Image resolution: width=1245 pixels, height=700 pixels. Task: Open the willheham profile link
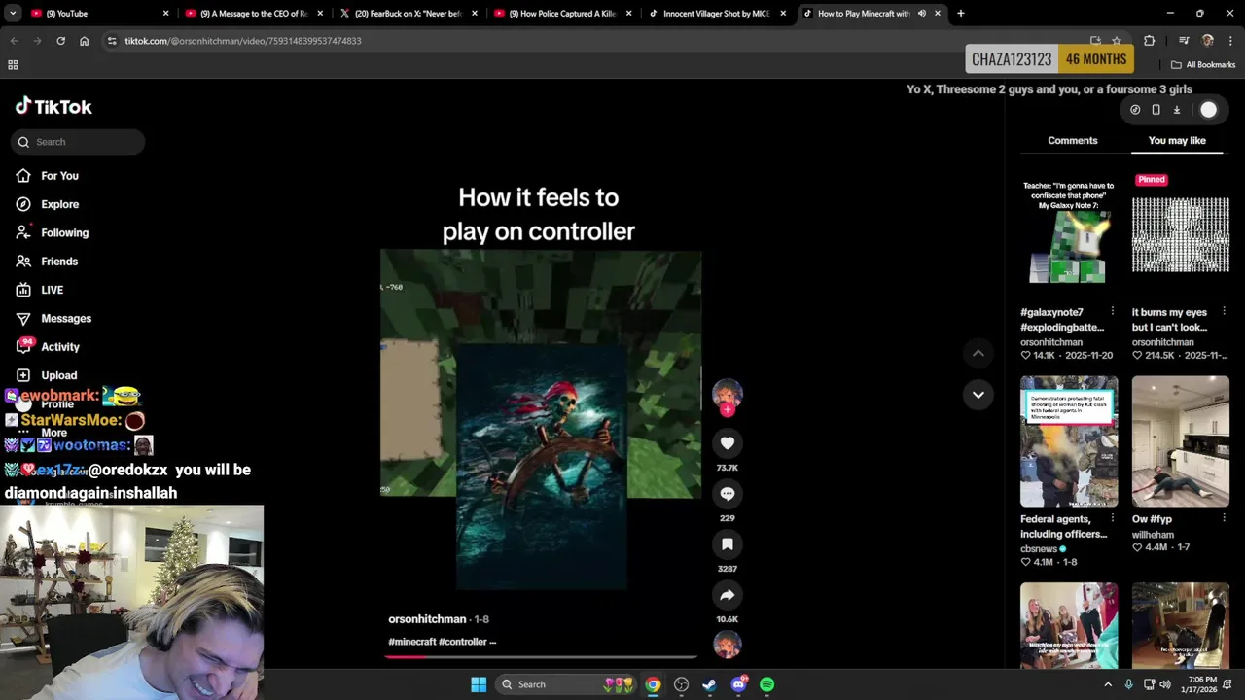point(1153,535)
